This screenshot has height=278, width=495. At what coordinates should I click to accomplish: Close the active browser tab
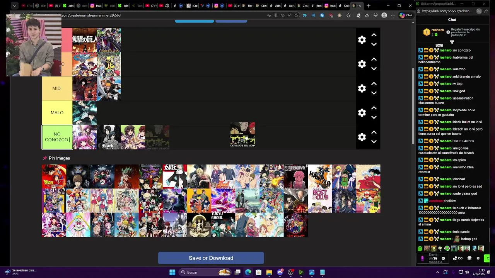[x=360, y=6]
